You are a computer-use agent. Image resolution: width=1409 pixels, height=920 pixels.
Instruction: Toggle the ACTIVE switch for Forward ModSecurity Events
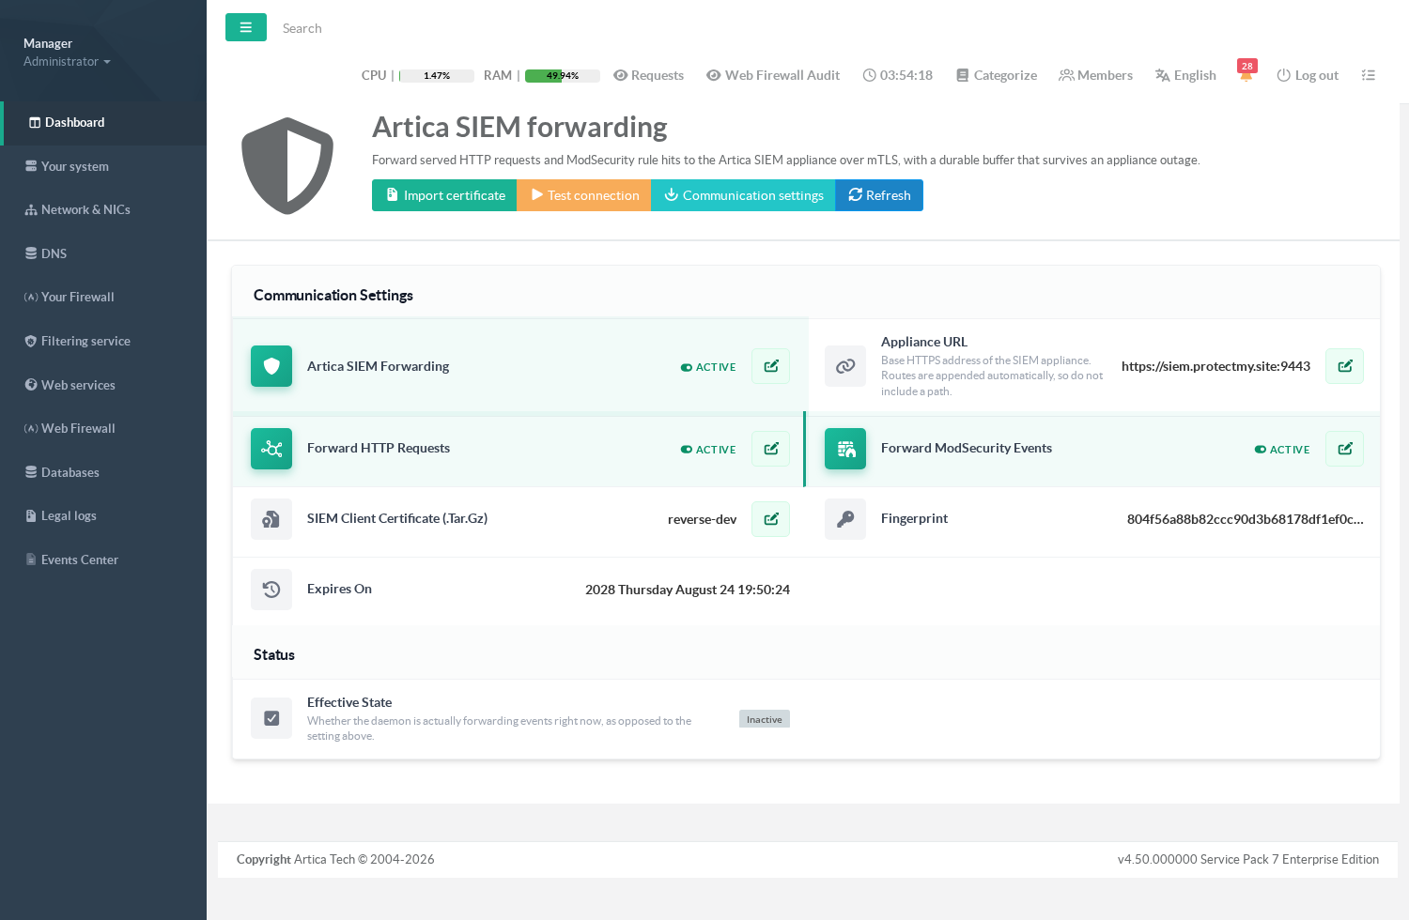click(x=1282, y=450)
